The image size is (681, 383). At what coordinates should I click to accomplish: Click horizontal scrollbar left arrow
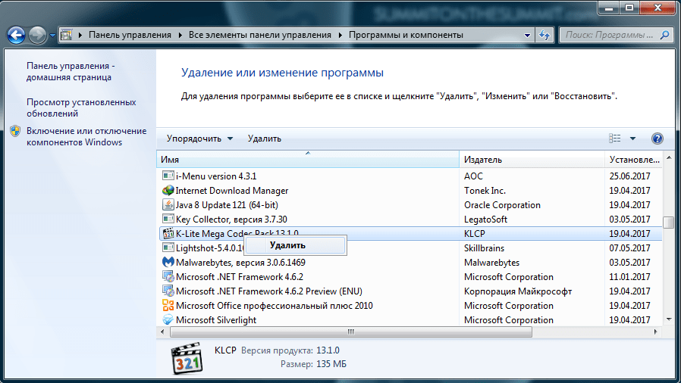click(x=162, y=332)
